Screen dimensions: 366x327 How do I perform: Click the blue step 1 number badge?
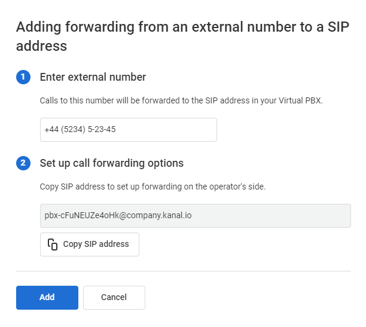click(x=23, y=77)
